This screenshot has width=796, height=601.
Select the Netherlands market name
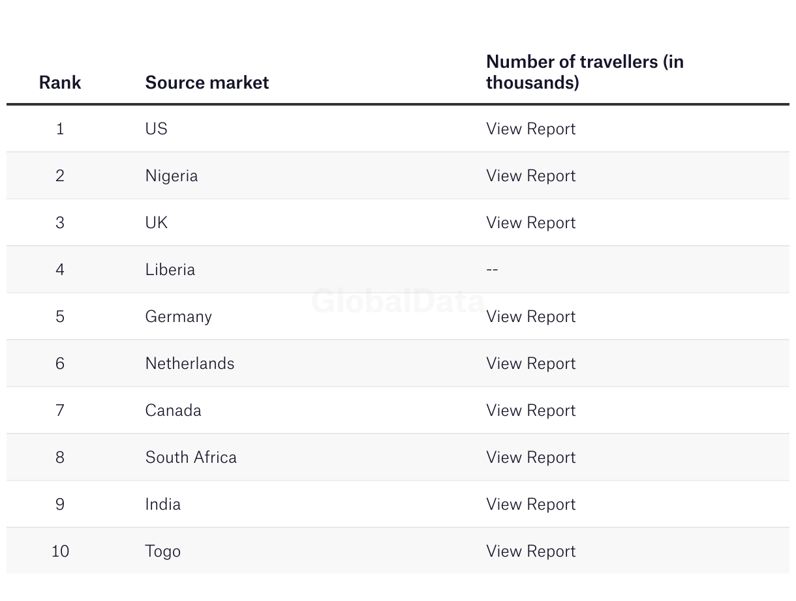[x=189, y=364]
